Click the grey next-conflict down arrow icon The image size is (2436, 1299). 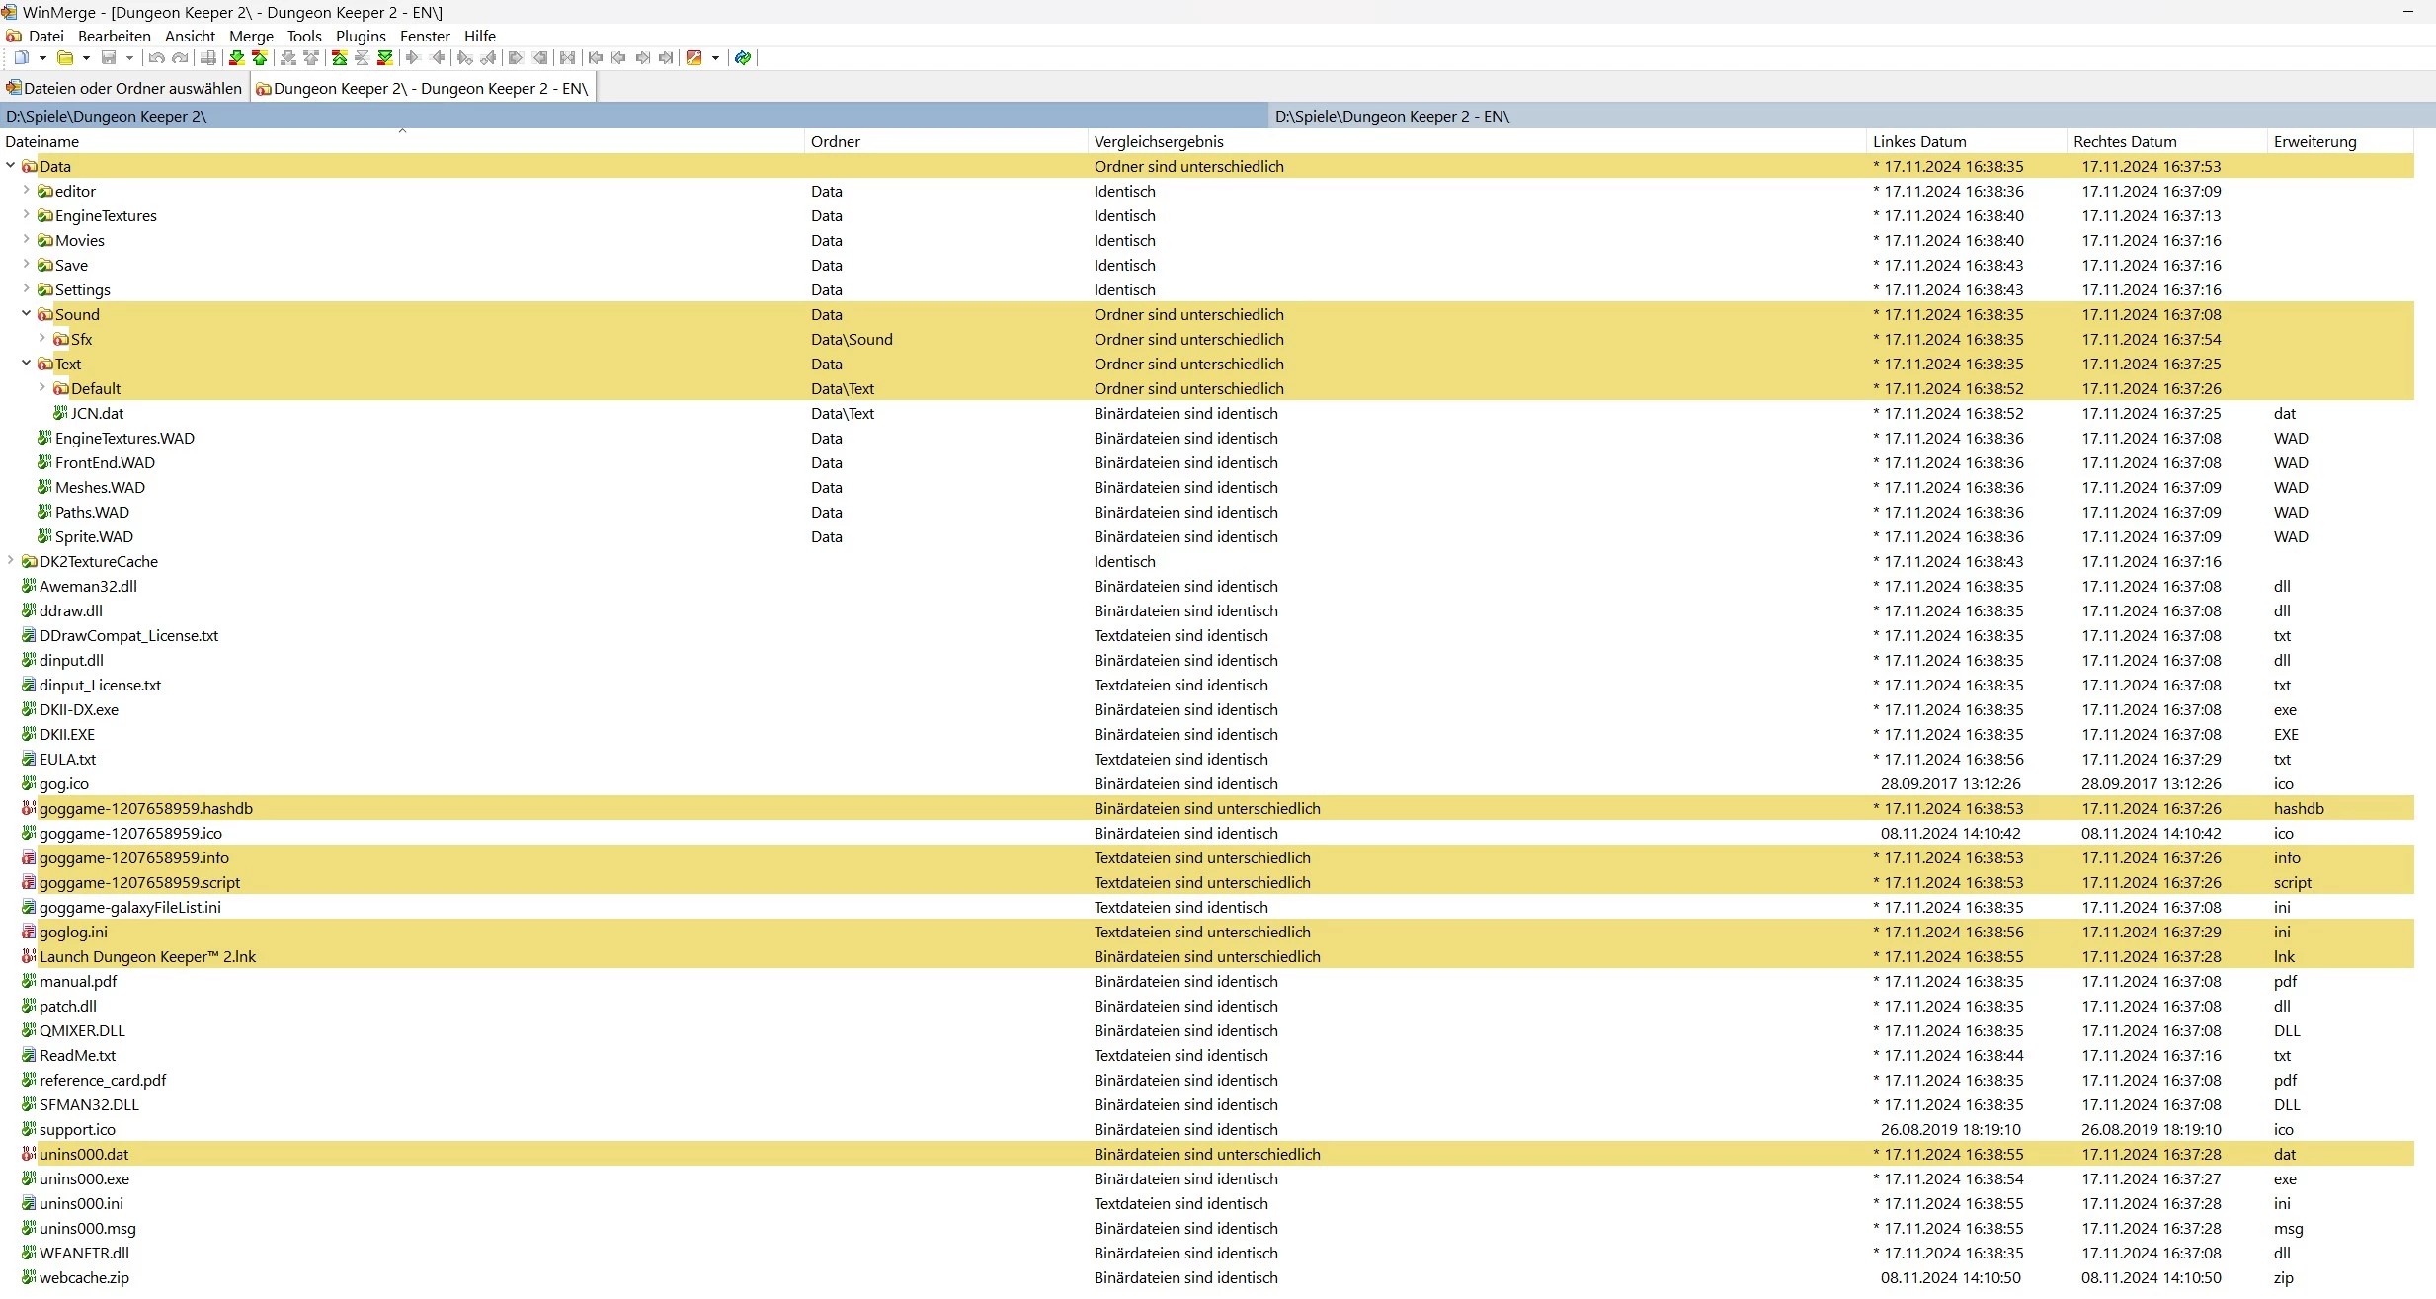coord(287,57)
